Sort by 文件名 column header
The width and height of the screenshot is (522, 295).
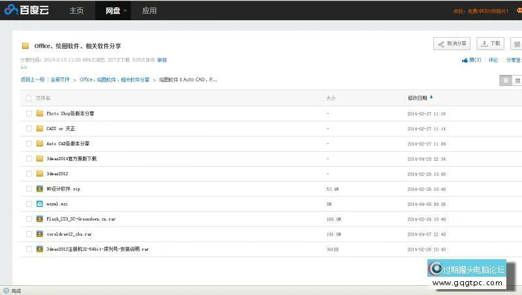(43, 98)
